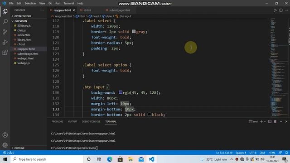Click the errors count in status bar
This screenshot has height=163, width=290.
pyautogui.click(x=6, y=153)
